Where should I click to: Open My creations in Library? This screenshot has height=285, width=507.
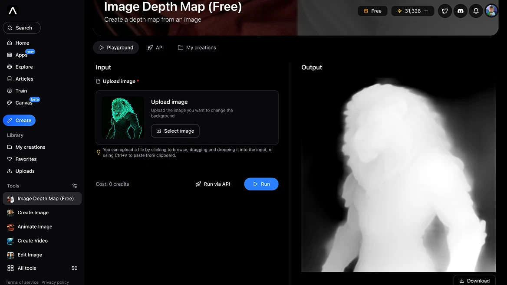tap(30, 147)
